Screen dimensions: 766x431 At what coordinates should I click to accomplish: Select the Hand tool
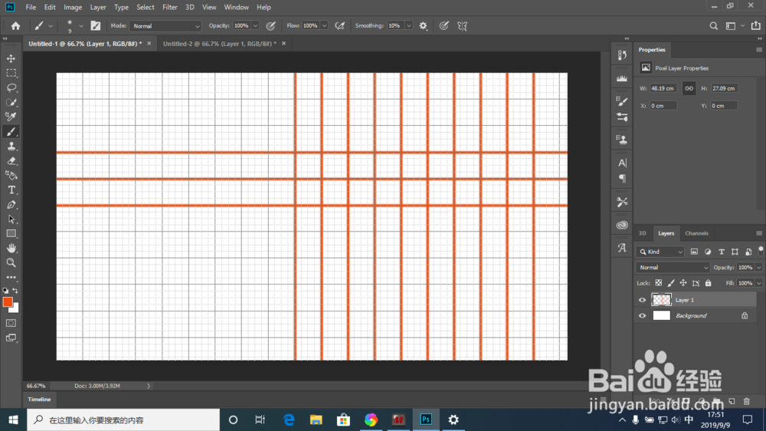pyautogui.click(x=11, y=248)
